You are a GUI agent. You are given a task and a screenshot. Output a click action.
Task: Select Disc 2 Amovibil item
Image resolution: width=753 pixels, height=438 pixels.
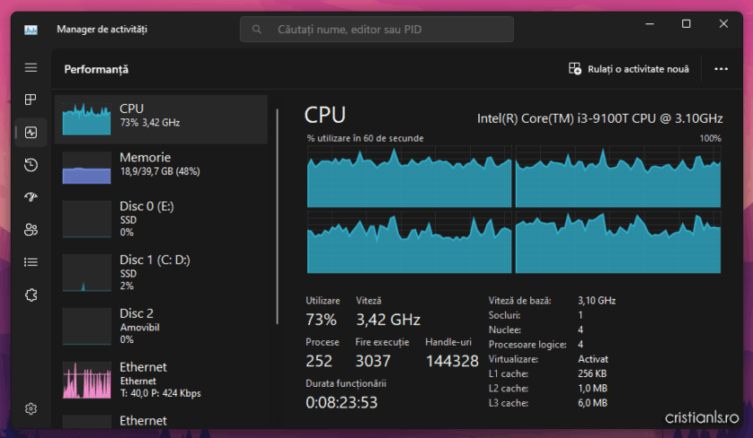click(x=161, y=326)
